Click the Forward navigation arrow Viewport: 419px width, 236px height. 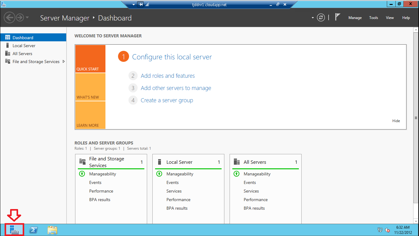pyautogui.click(x=20, y=17)
